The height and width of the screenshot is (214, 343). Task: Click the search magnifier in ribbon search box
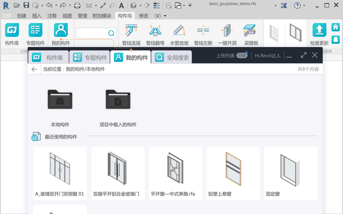click(x=112, y=33)
